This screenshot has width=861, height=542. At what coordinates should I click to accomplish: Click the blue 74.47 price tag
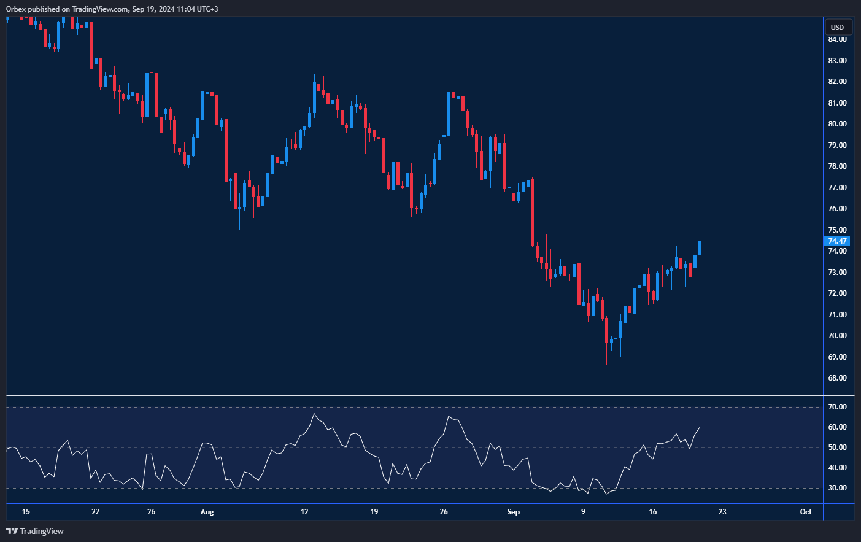click(x=836, y=241)
